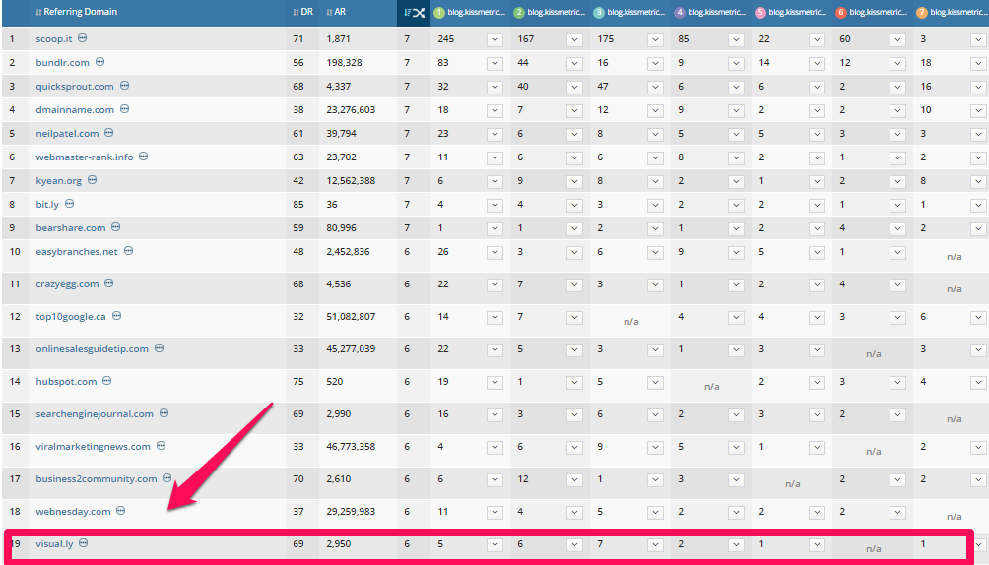Click the info icon next to bit.ly
Image resolution: width=989 pixels, height=565 pixels.
70,204
